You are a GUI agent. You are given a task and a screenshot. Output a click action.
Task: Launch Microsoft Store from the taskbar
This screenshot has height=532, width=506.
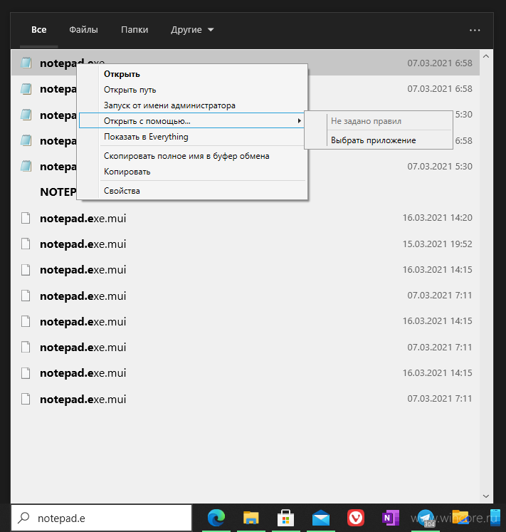pyautogui.click(x=285, y=518)
